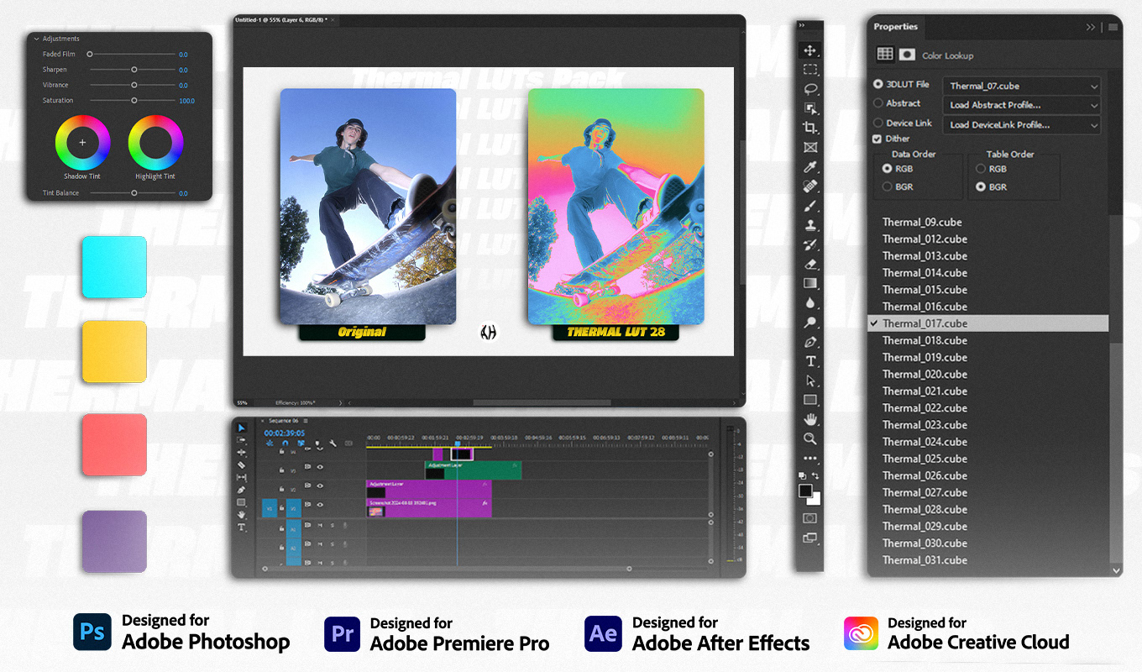Choose Thermal_028.cube from the list
The height and width of the screenshot is (672, 1142).
pyautogui.click(x=925, y=509)
